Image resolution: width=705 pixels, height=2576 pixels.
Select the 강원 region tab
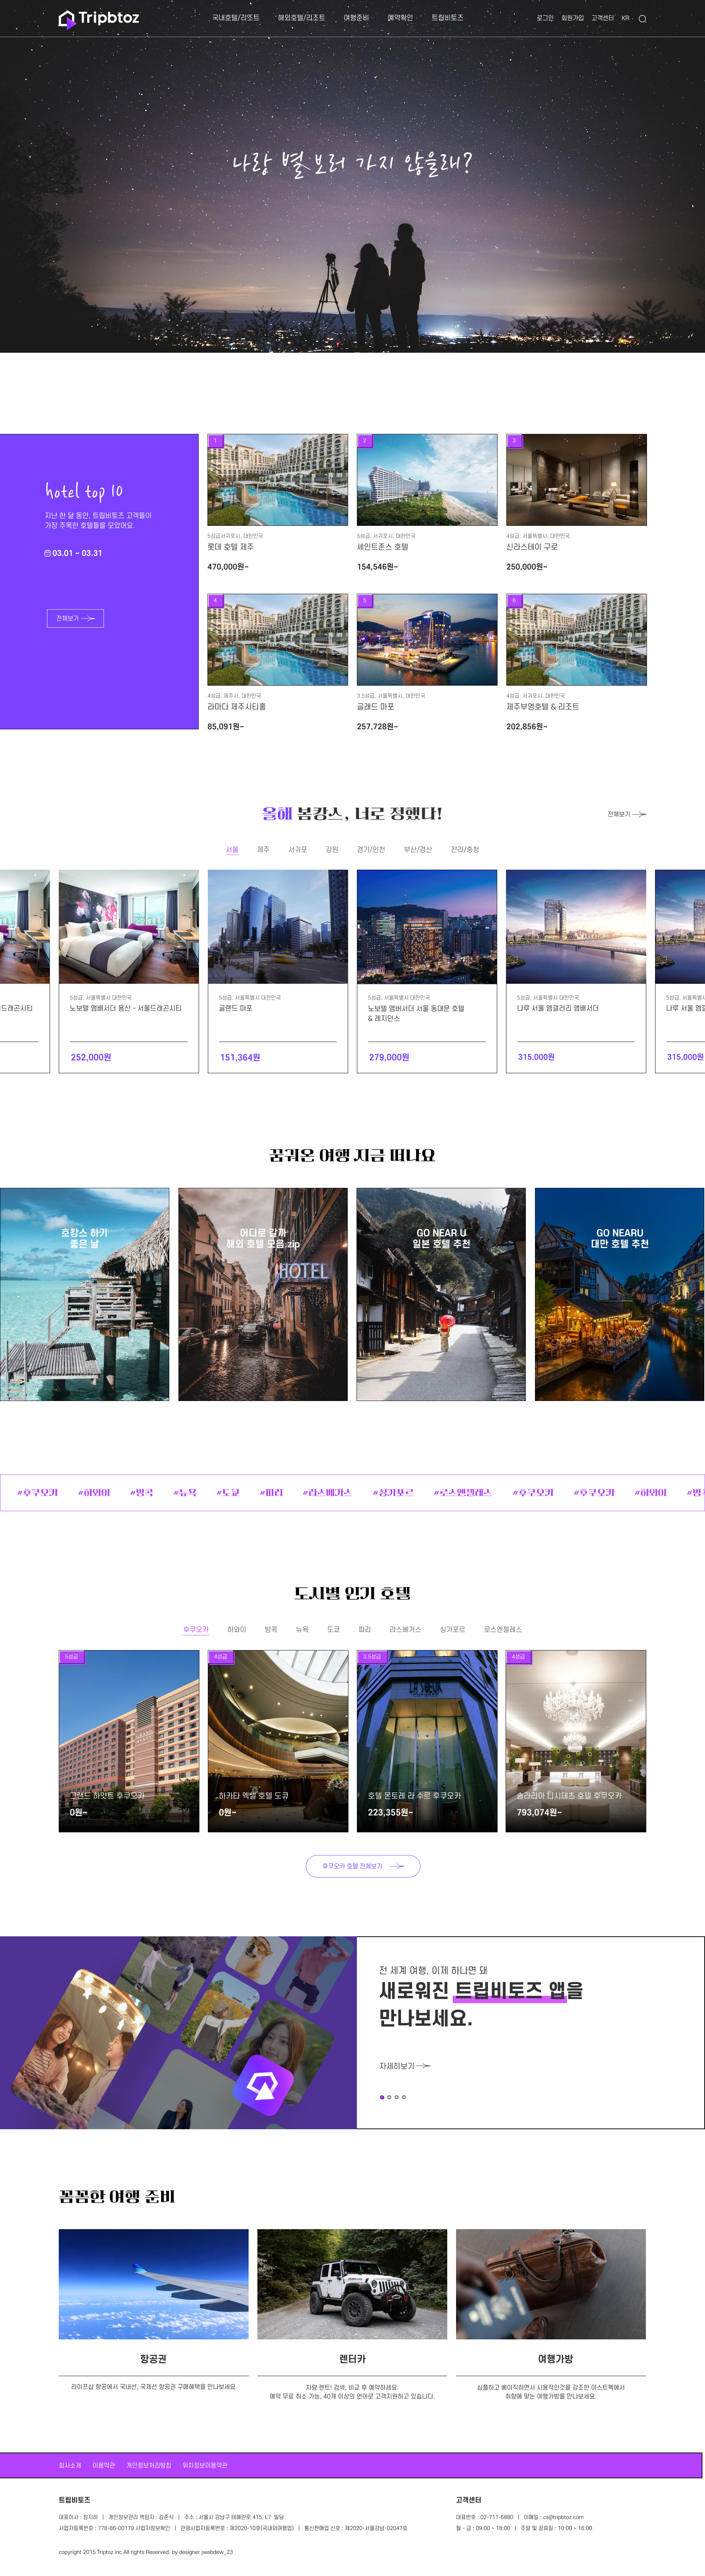[x=332, y=849]
